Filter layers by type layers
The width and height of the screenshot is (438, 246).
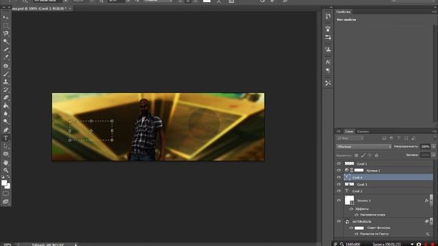click(x=399, y=138)
